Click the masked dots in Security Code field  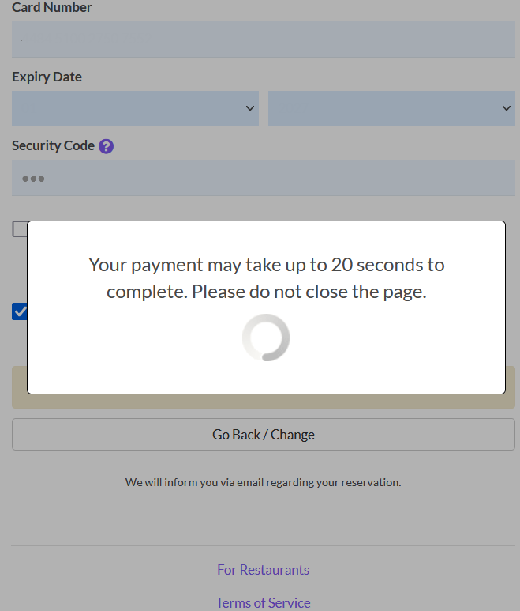(x=33, y=179)
